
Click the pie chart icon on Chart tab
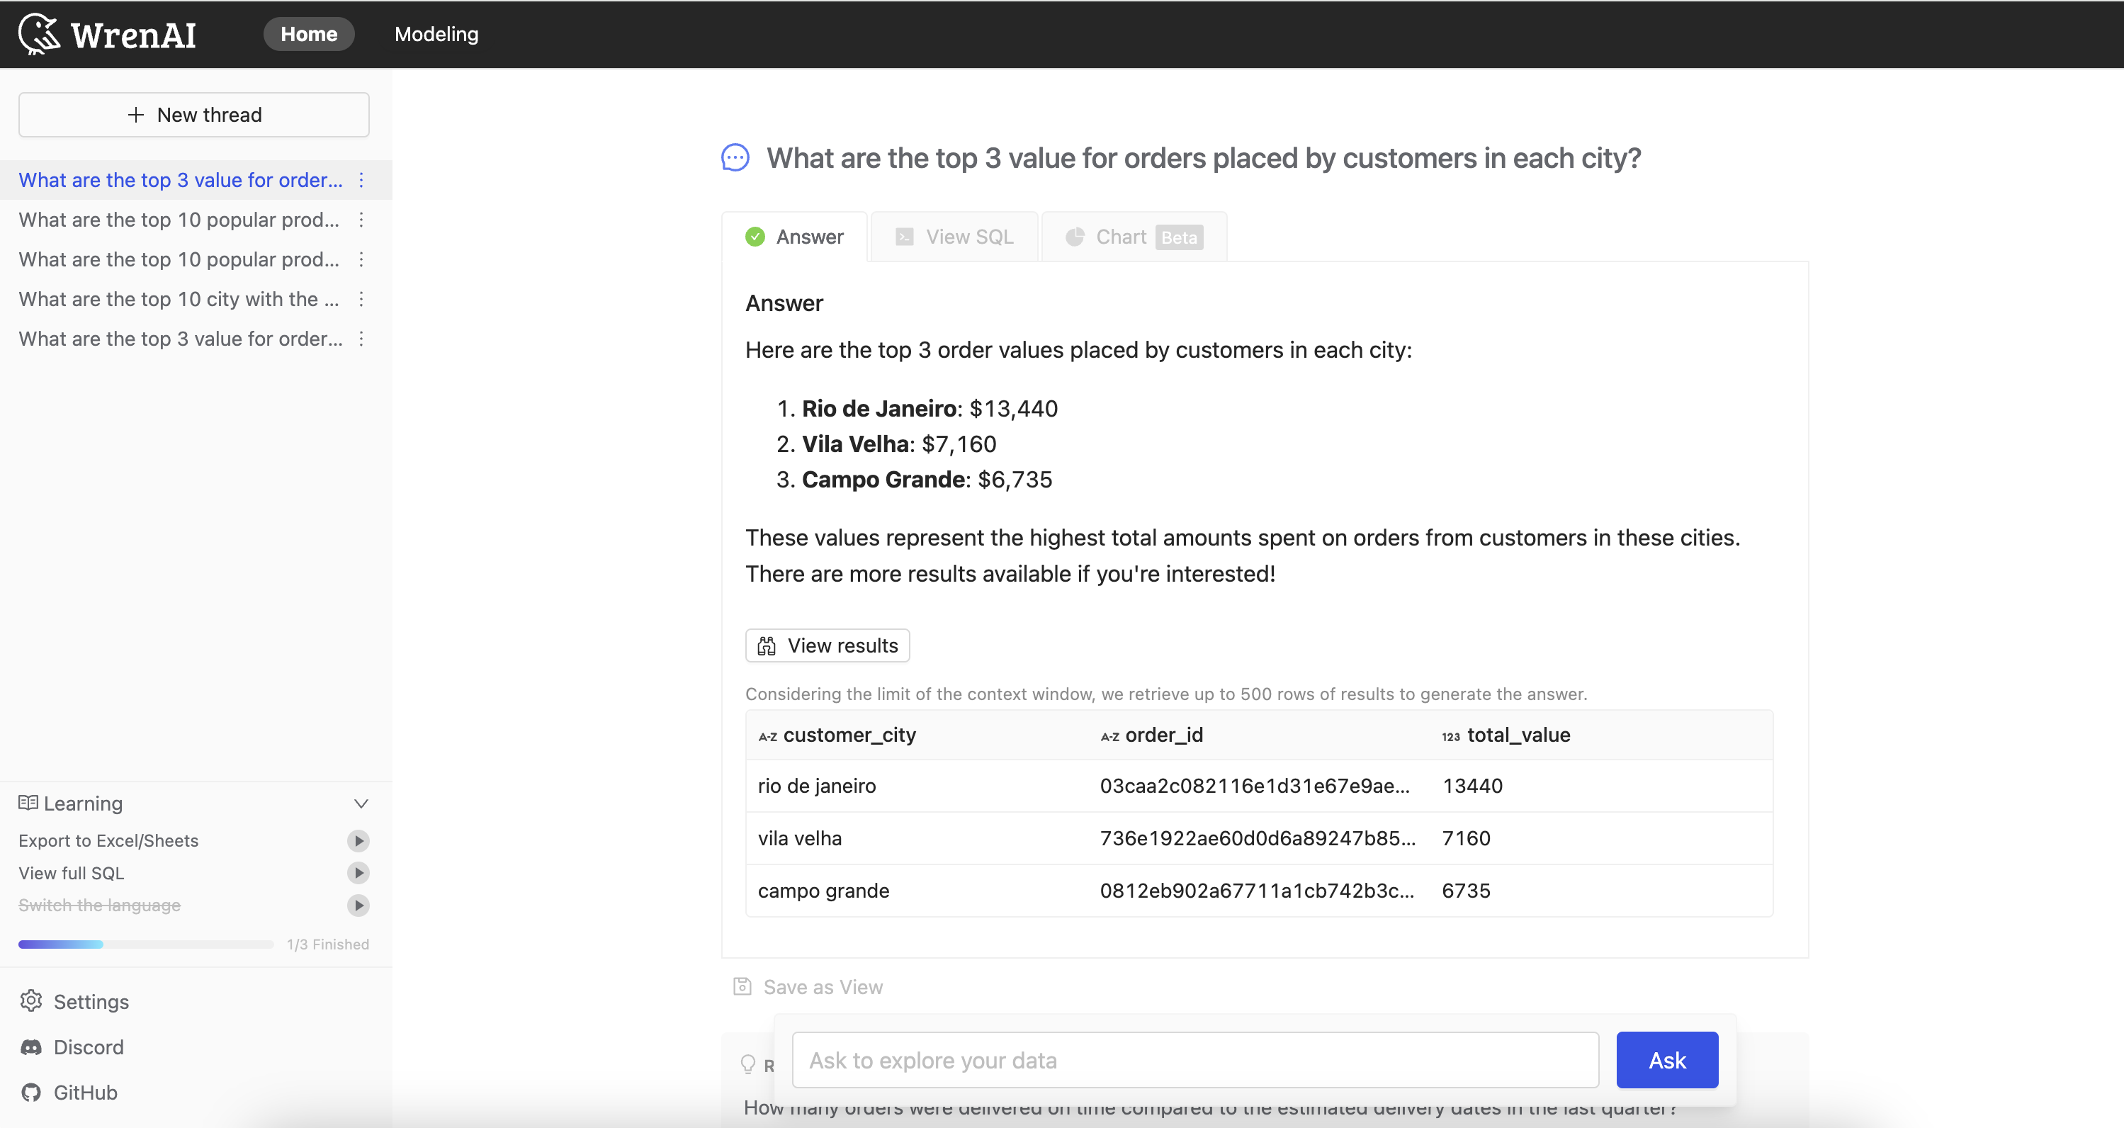pyautogui.click(x=1074, y=237)
